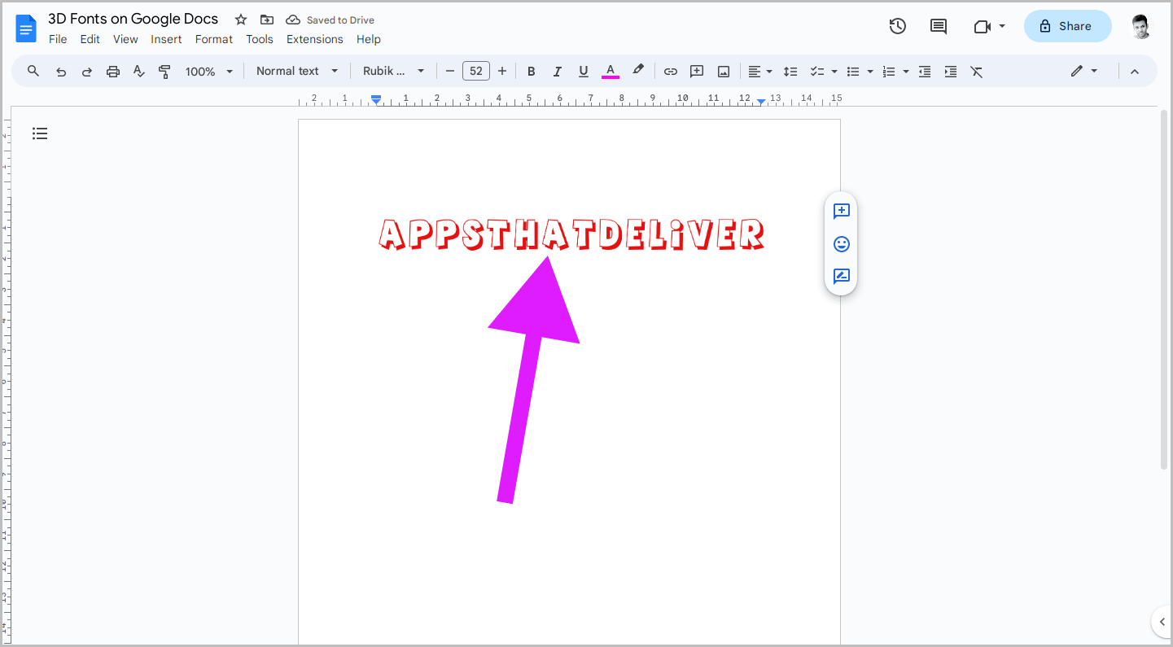This screenshot has height=647, width=1173.
Task: Toggle the numbered list
Action: pyautogui.click(x=889, y=72)
